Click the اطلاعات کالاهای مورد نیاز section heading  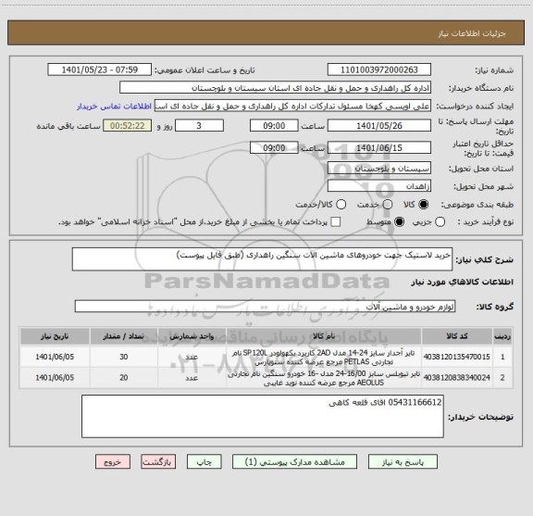pyautogui.click(x=463, y=282)
